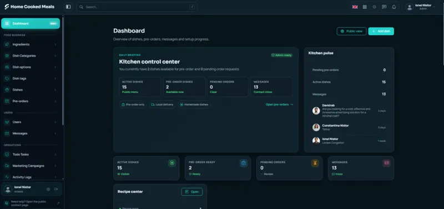Expand the Ingredients chevron

coord(55,44)
